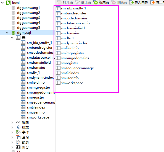Select smworkspace in the object list

tap(72, 83)
